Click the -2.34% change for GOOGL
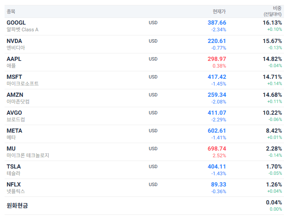Viewport: 289px width, 219px height. pyautogui.click(x=219, y=30)
